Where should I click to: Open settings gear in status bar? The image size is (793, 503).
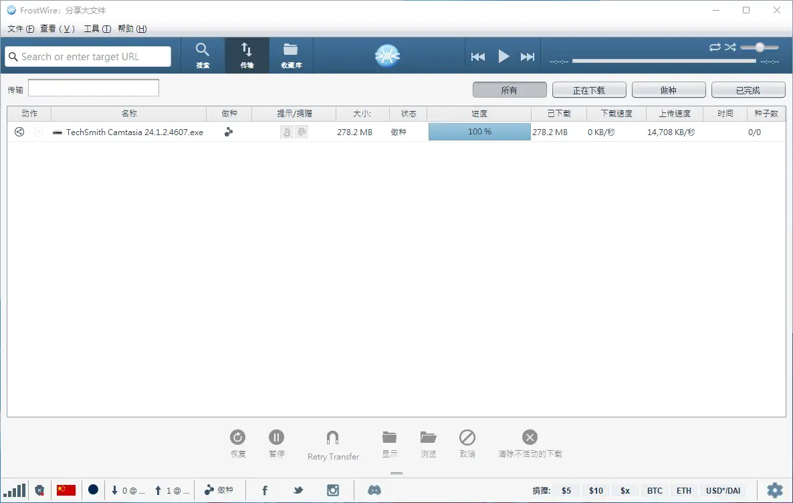pos(774,490)
